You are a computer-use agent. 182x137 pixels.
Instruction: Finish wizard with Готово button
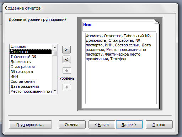tap(159, 125)
